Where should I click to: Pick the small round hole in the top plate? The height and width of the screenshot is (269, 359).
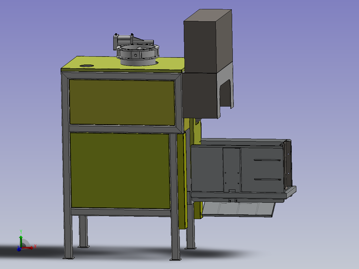(87, 66)
